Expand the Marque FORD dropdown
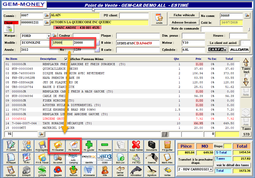The height and width of the screenshot is (178, 255). [x=49, y=36]
